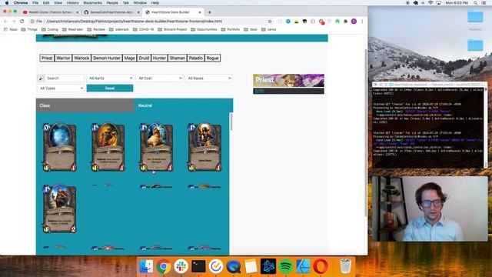Click the Reset filters button
The width and height of the screenshot is (492, 277).
[110, 88]
